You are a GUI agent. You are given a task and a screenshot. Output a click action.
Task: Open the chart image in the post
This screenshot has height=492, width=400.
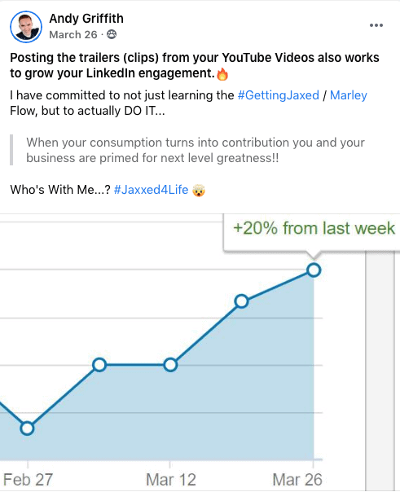[x=200, y=353]
